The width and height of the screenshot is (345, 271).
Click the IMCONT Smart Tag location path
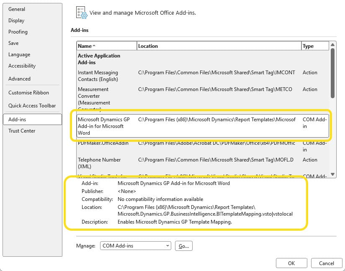point(216,73)
